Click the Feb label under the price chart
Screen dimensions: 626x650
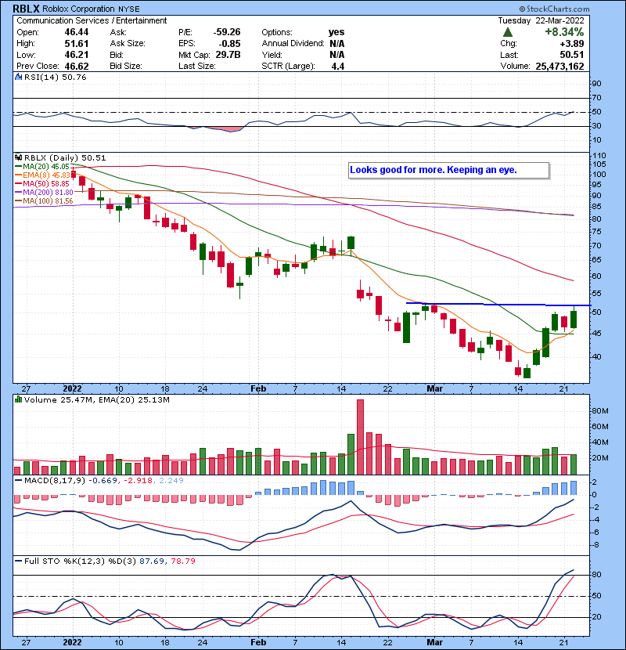258,389
